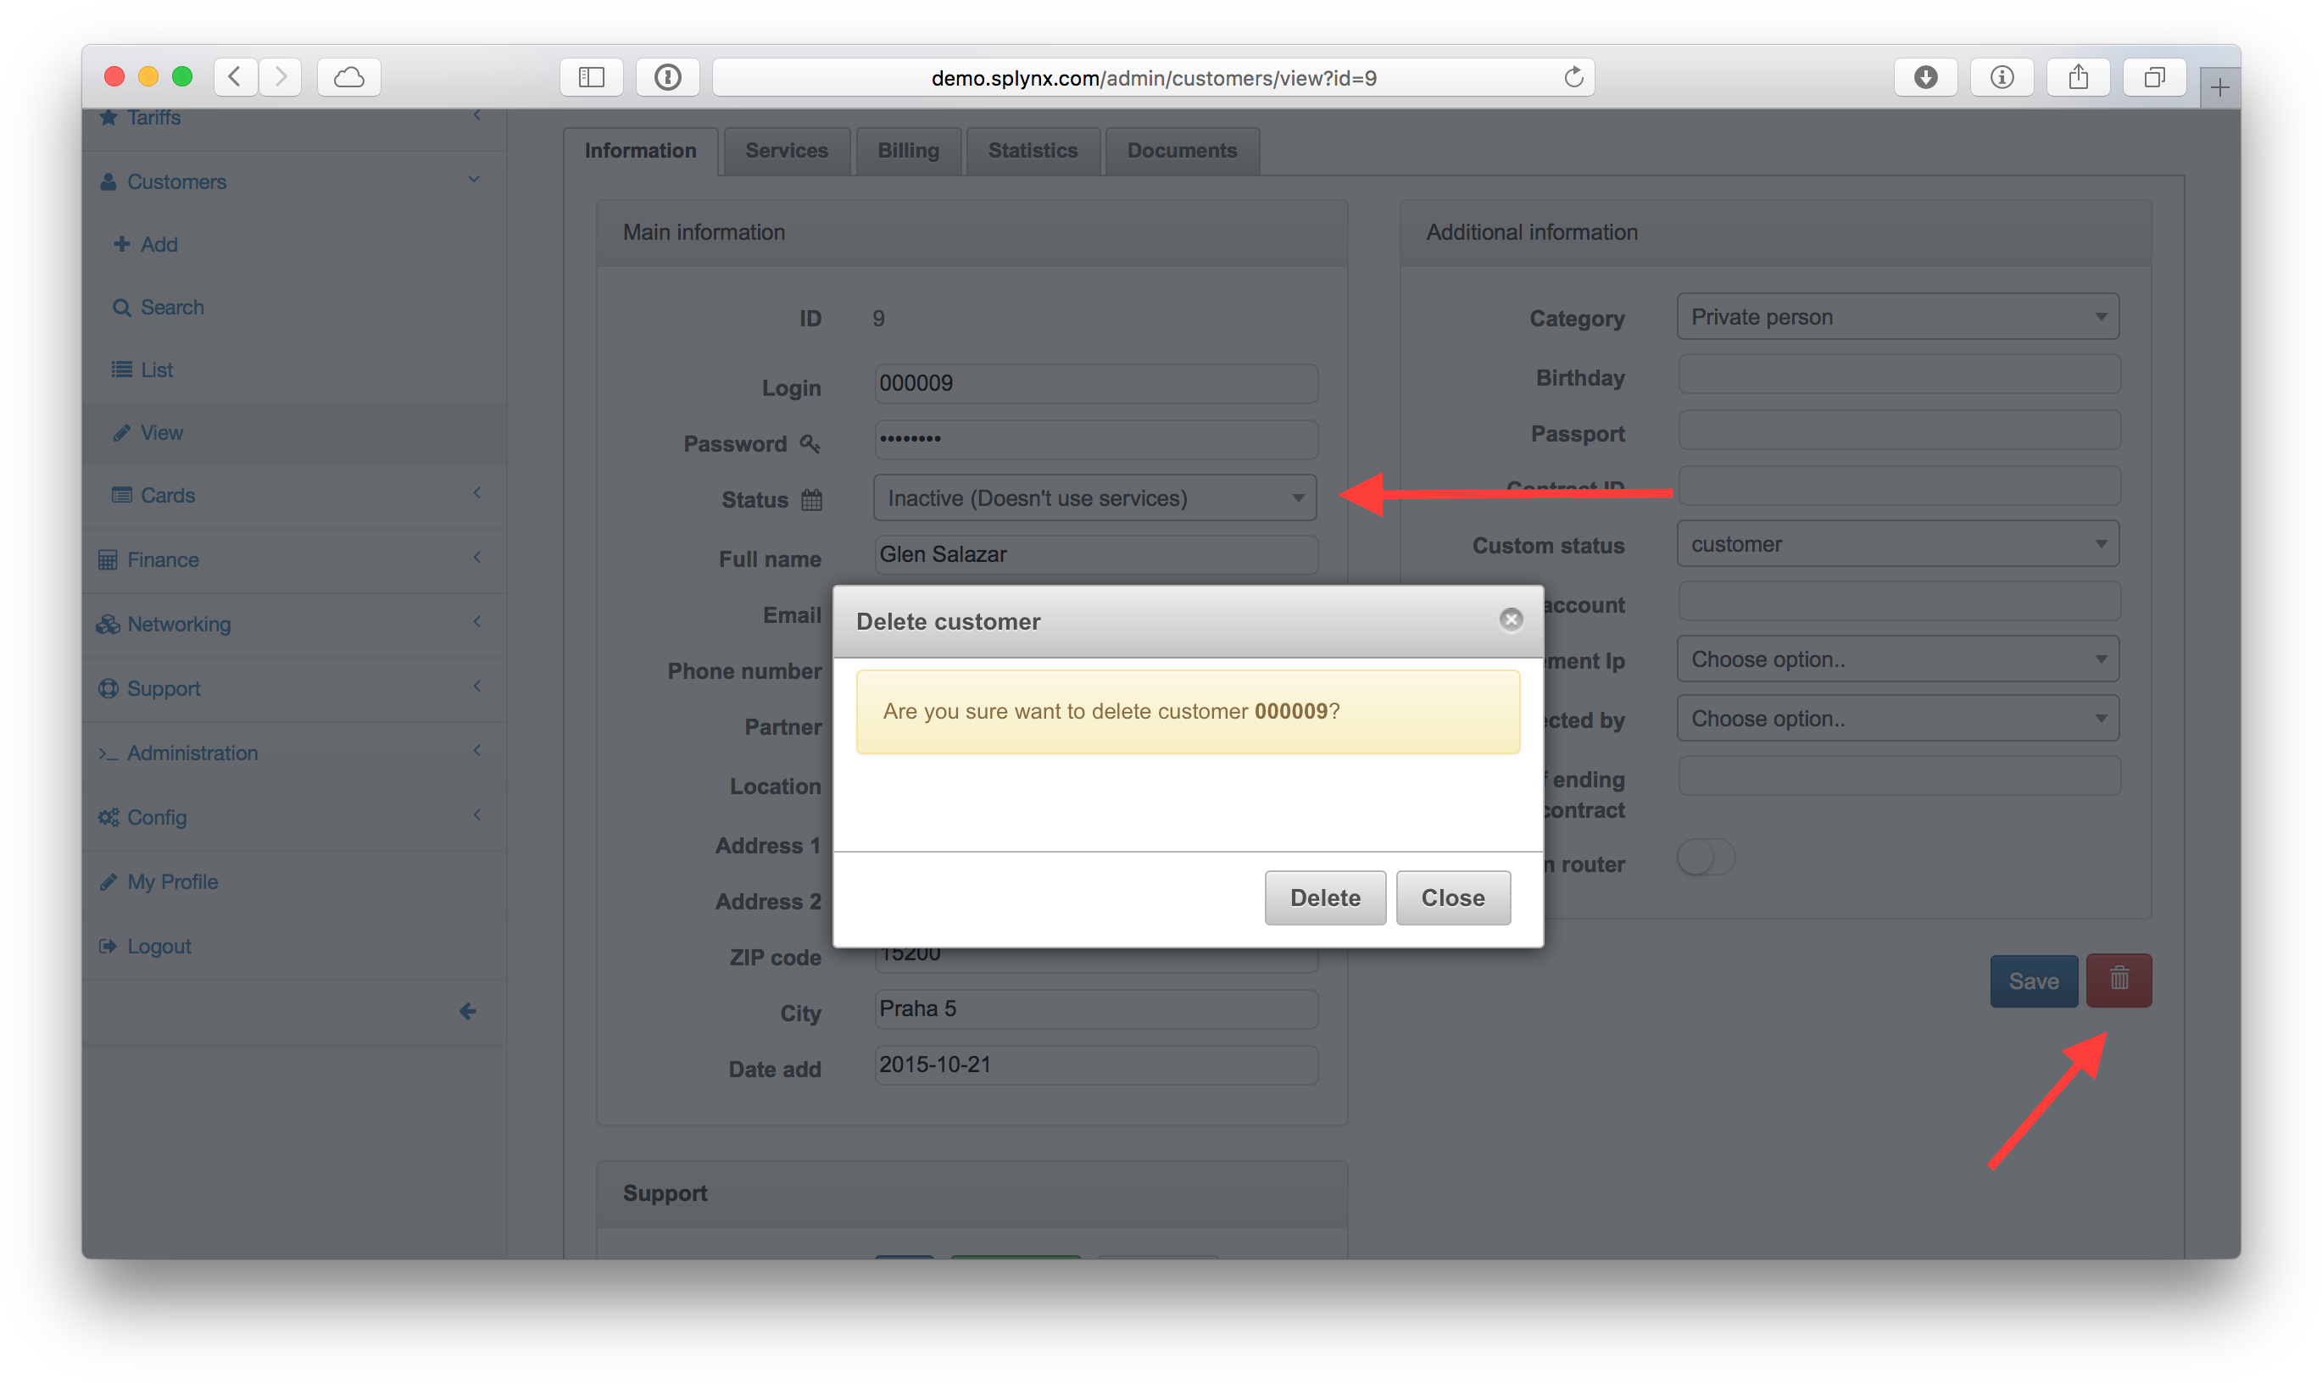2322x1384 pixels.
Task: Click the Password input field
Action: [x=1095, y=439]
